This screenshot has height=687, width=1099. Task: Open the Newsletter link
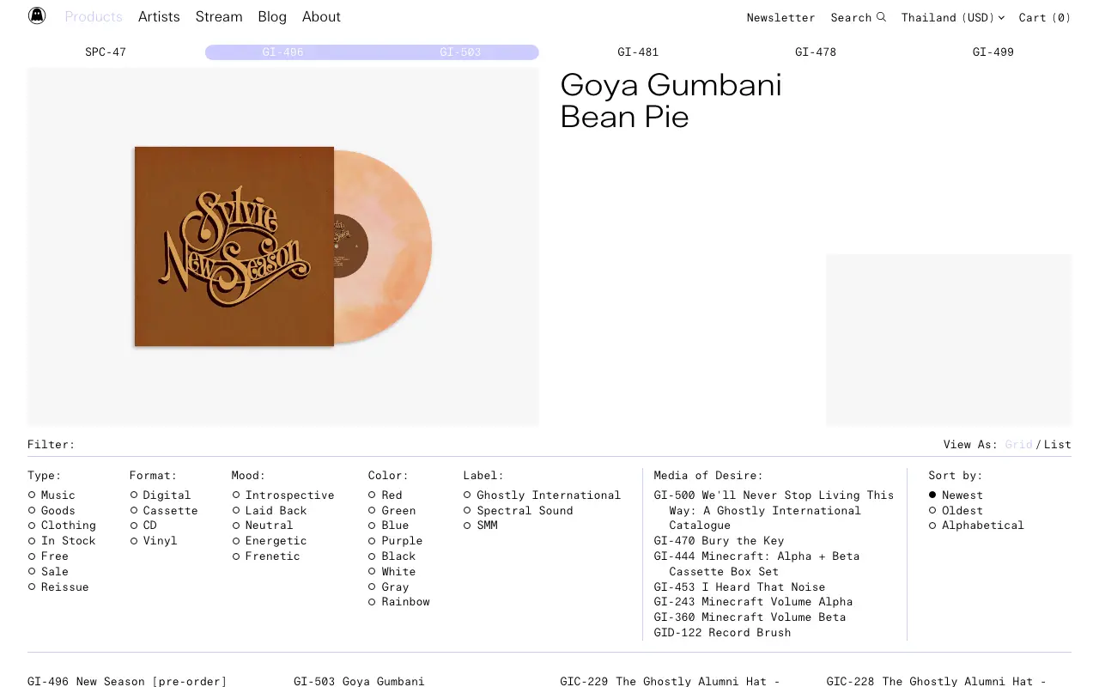coord(780,17)
